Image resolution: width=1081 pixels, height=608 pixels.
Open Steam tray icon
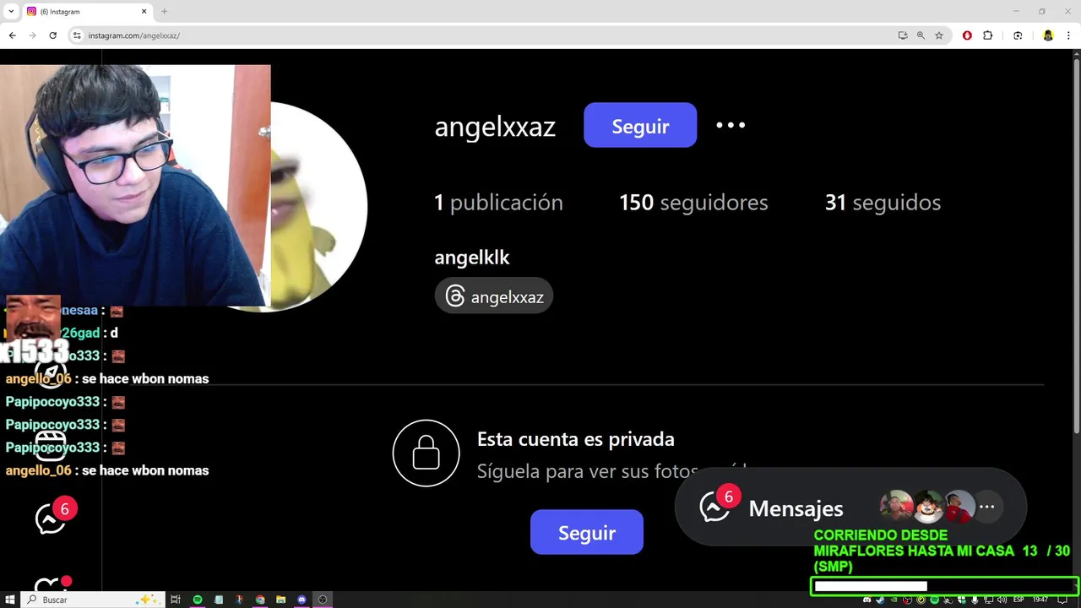(x=880, y=600)
